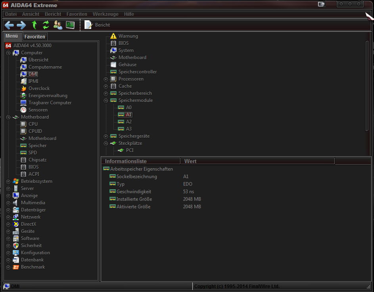
Task: Click the Übersicht monitor icon
Action: pos(23,60)
